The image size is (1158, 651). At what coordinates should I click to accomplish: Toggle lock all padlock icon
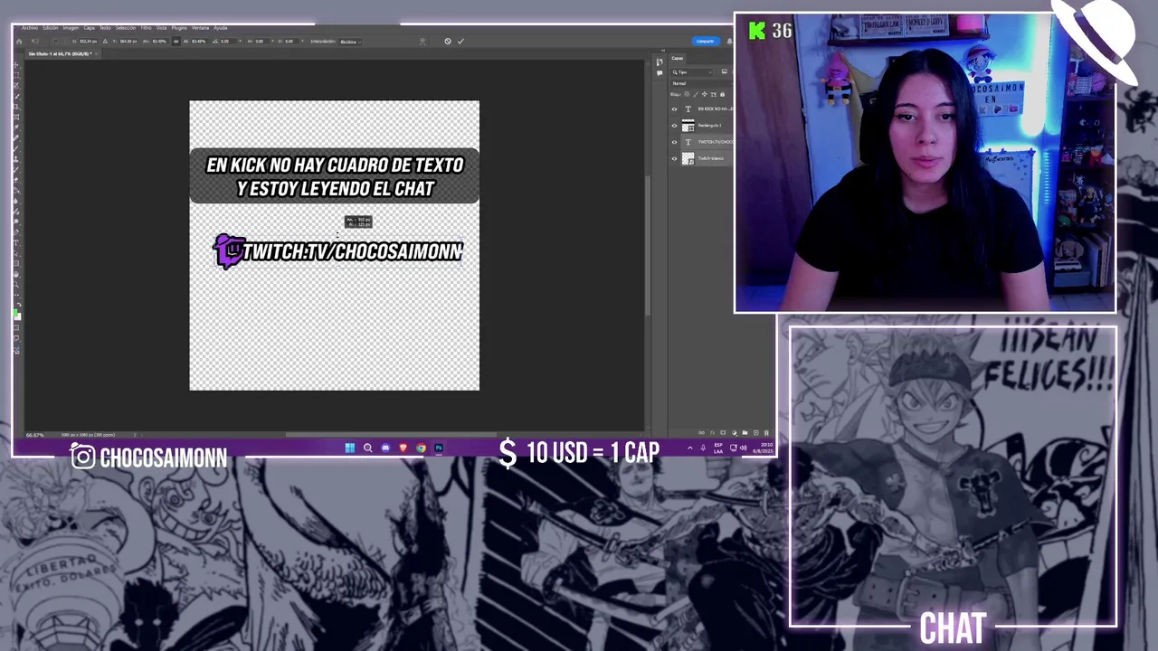(x=722, y=94)
